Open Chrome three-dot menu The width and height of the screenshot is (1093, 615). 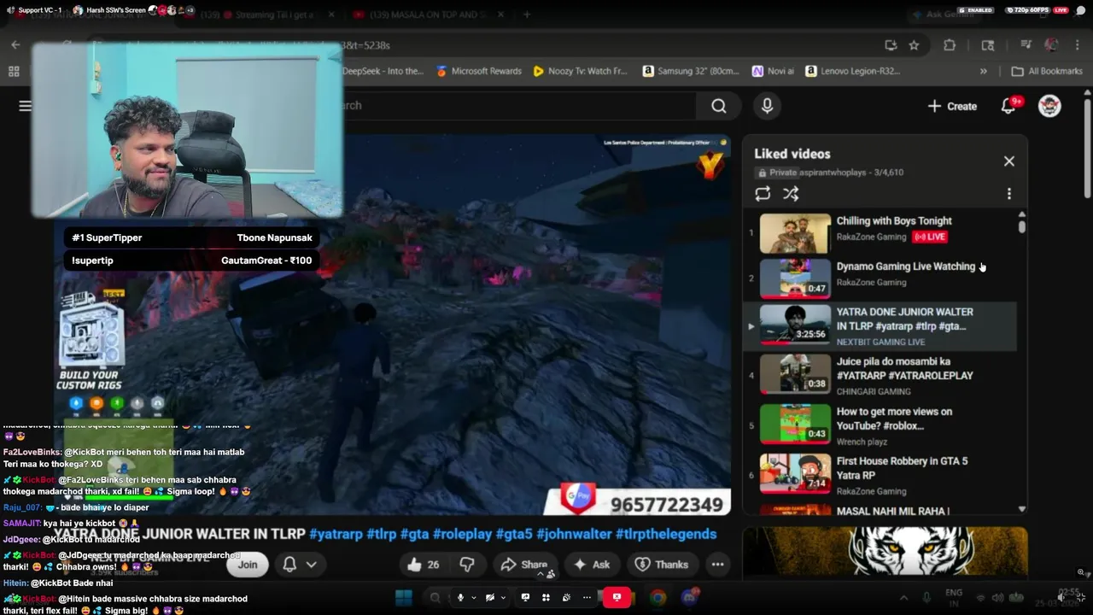tap(1076, 45)
